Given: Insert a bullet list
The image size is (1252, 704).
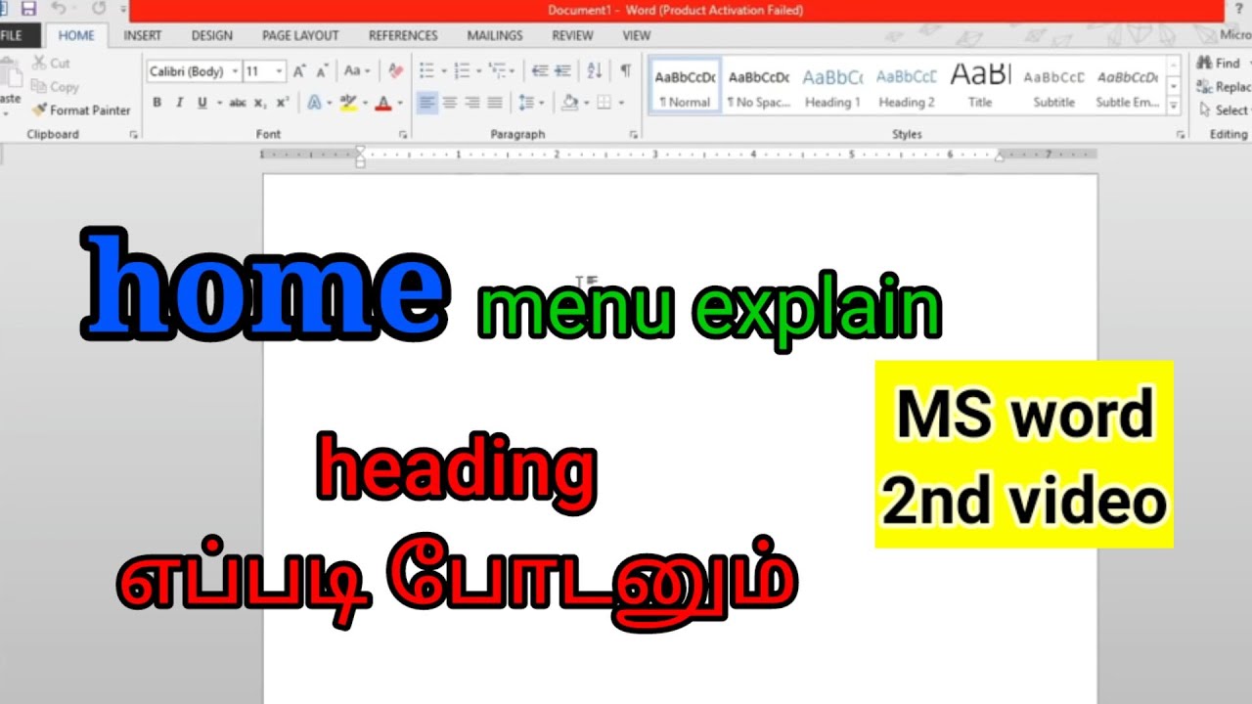Looking at the screenshot, I should coord(426,71).
